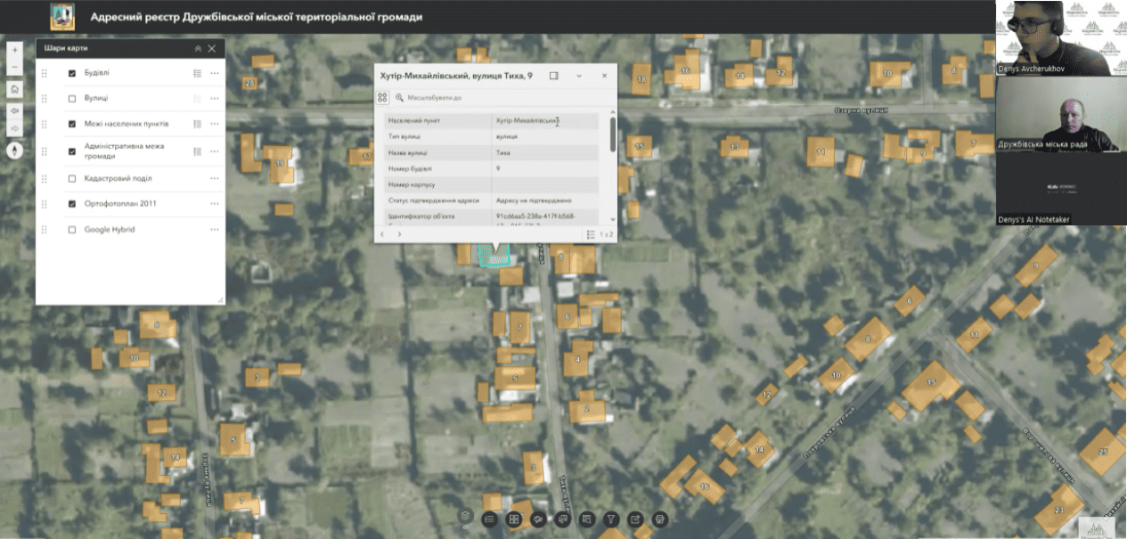Viewport: 1127px width, 539px height.
Task: Zoom in the map with plus button
Action: 14,51
